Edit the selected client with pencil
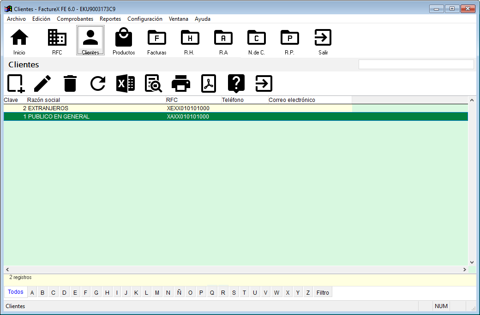The height and width of the screenshot is (315, 480). [42, 83]
